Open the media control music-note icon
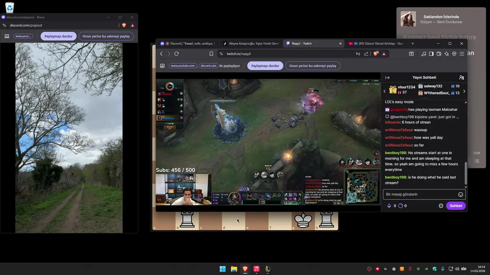The width and height of the screenshot is (490, 275). tap(423, 54)
